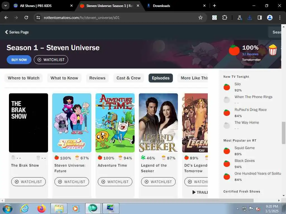Jump to More Like This section
This screenshot has width=286, height=214.
193,78
